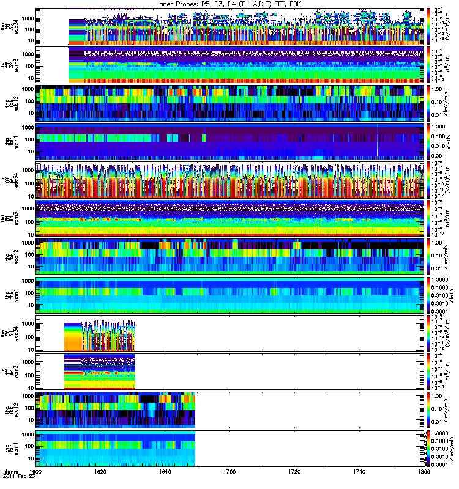
Task: Click the (V/m)²/Hz unit label of top panel
Action: 447,26
